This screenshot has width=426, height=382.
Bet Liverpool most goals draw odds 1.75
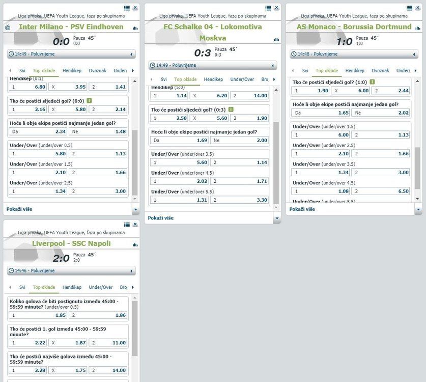click(68, 370)
